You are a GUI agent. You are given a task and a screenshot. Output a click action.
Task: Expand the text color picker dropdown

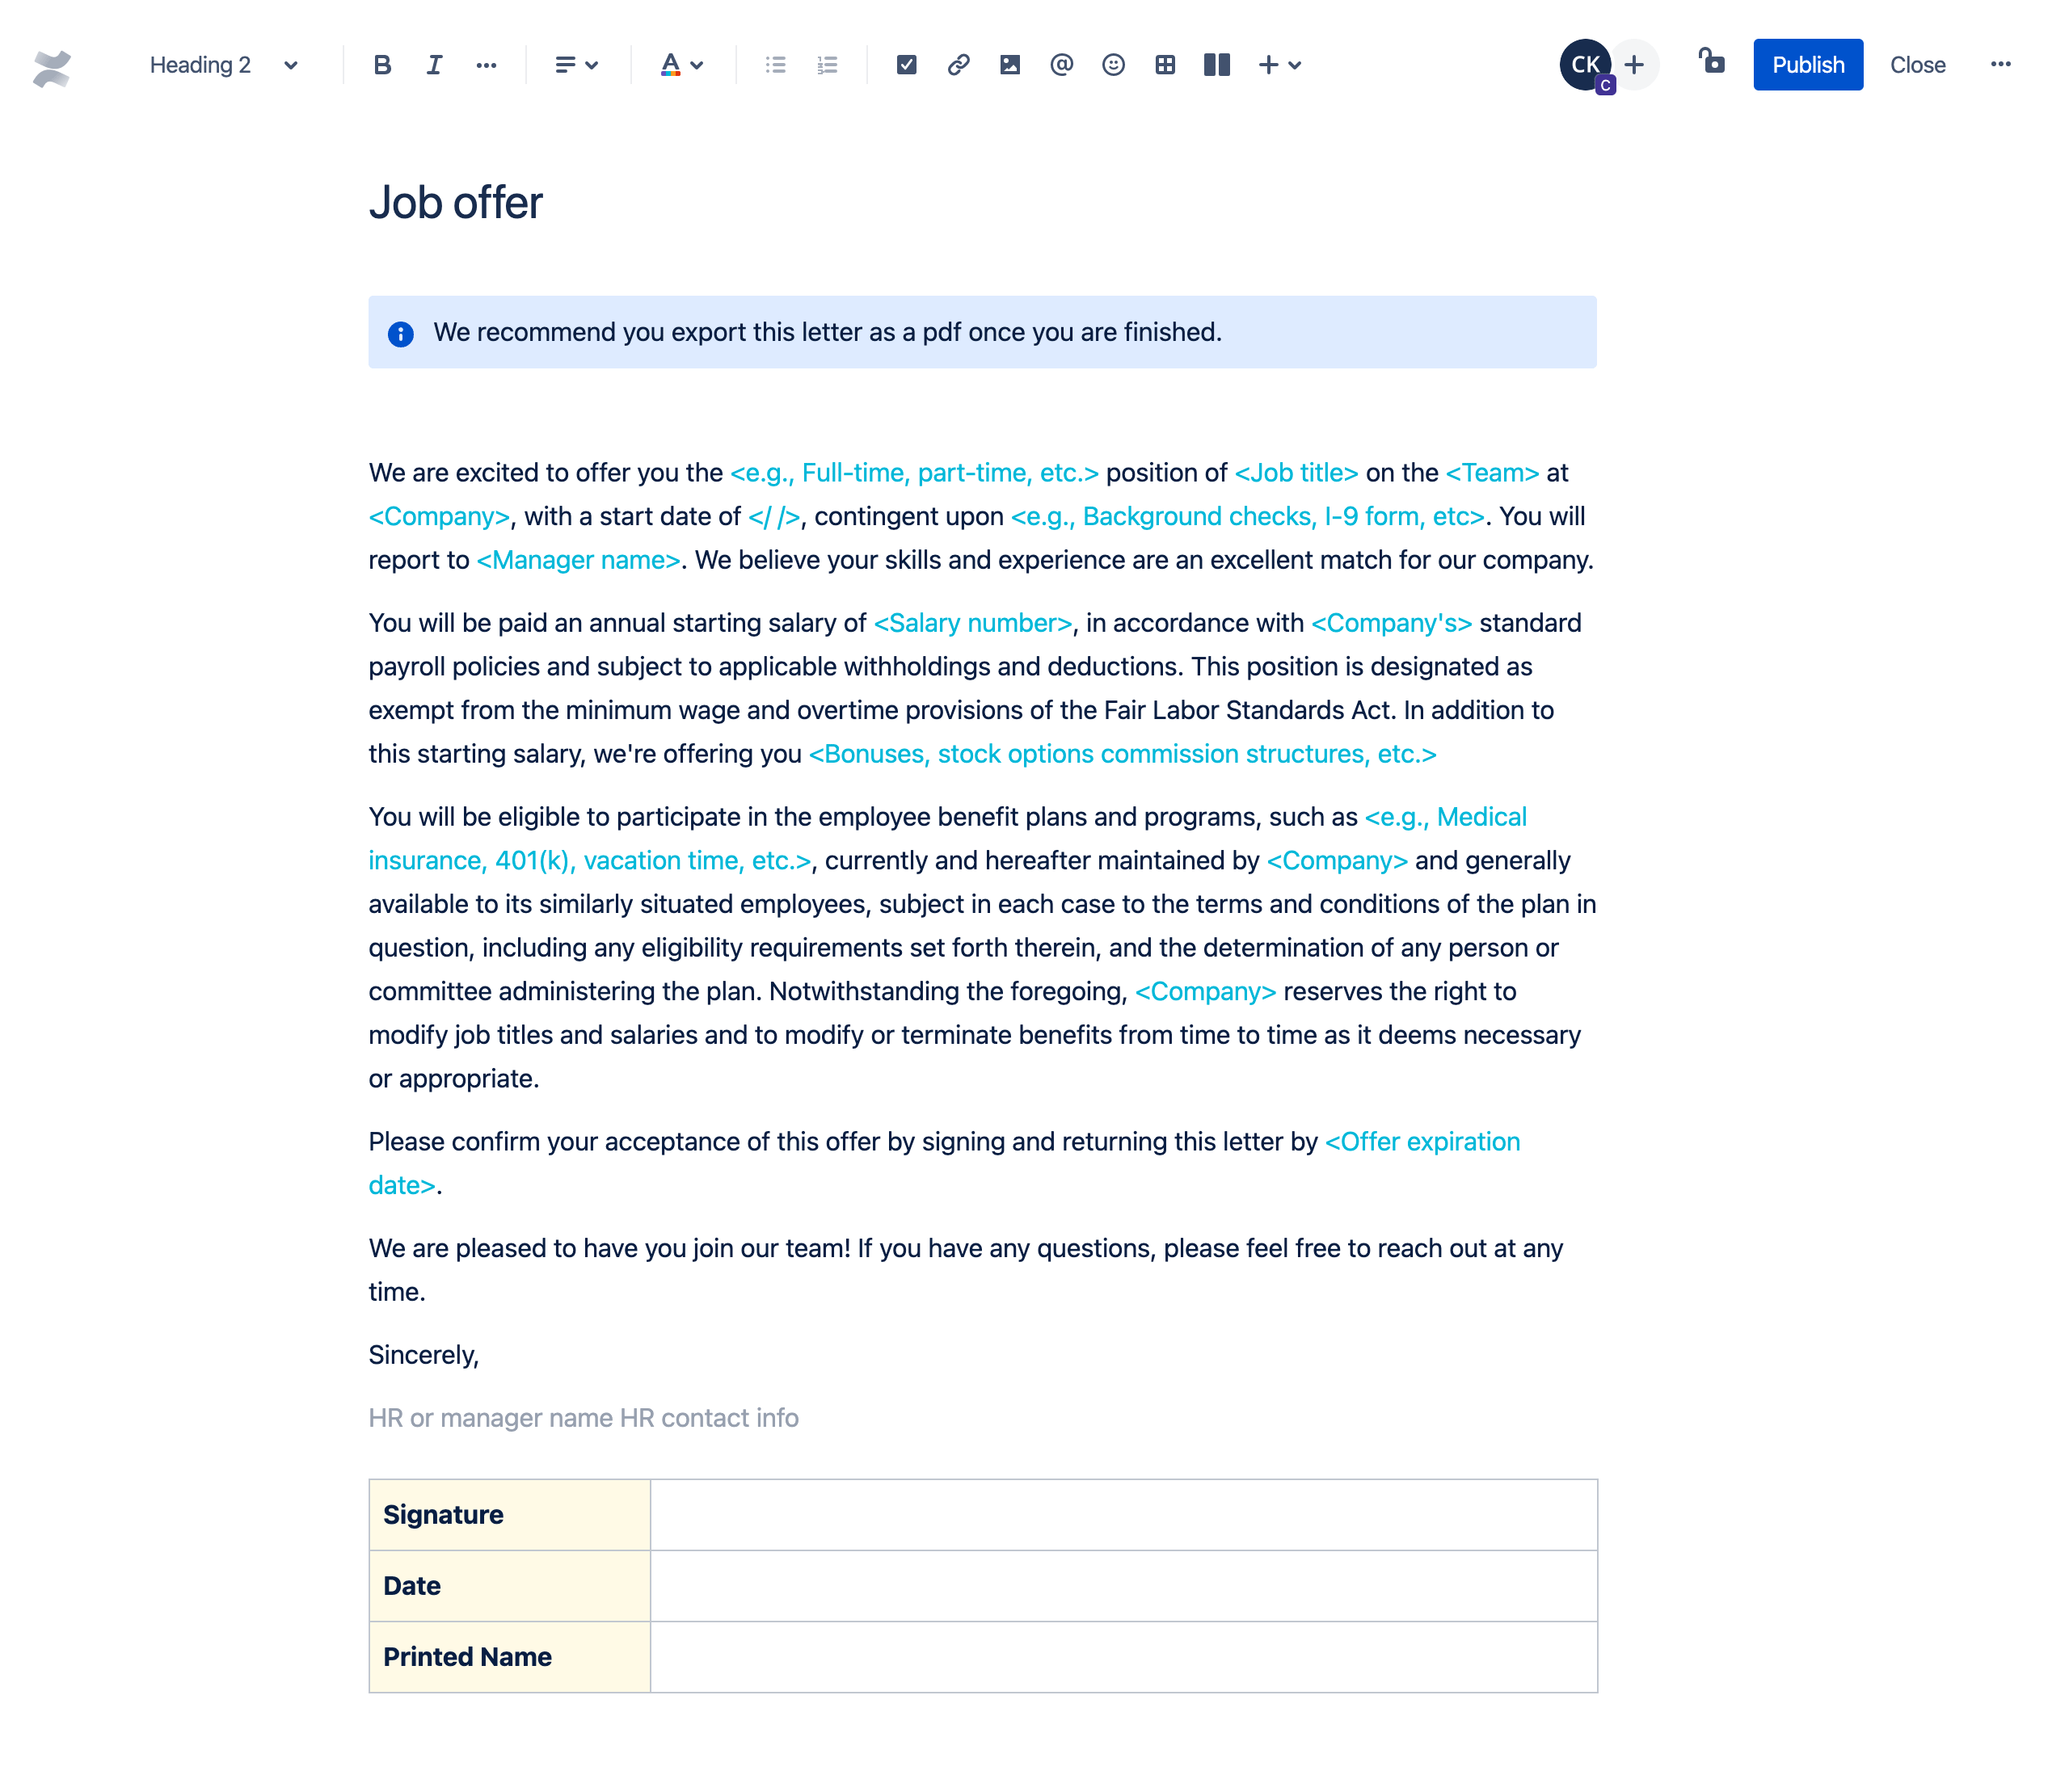tap(697, 65)
